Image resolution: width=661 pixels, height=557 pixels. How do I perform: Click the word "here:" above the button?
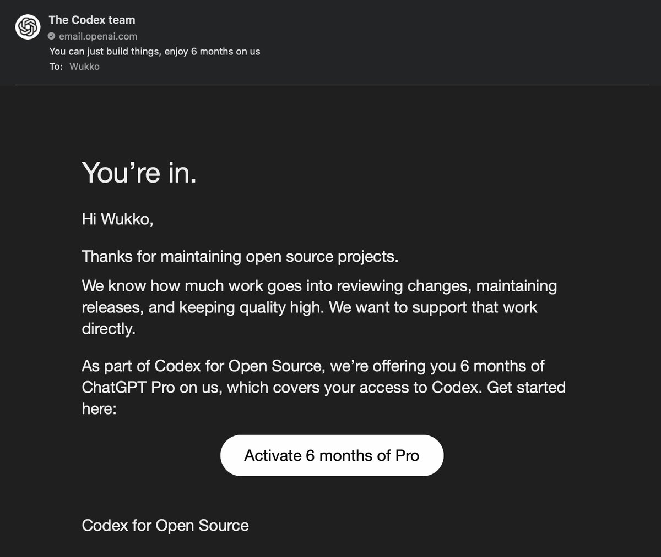click(99, 409)
